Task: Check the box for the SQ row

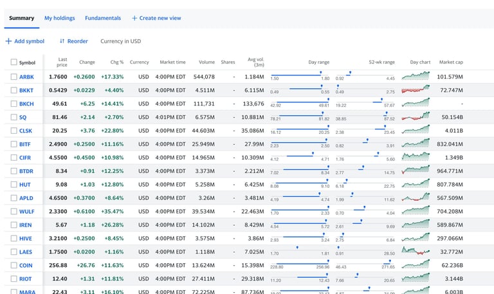Action: tap(14, 117)
